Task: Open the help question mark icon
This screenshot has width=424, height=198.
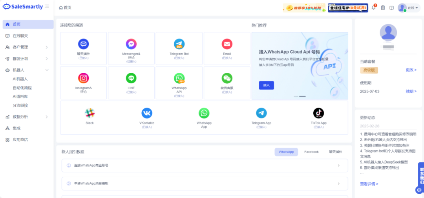Action: (x=391, y=8)
